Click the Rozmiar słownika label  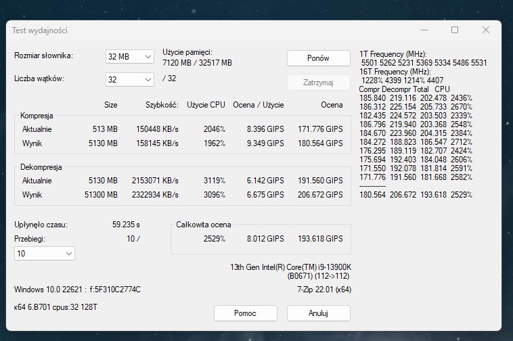[44, 55]
